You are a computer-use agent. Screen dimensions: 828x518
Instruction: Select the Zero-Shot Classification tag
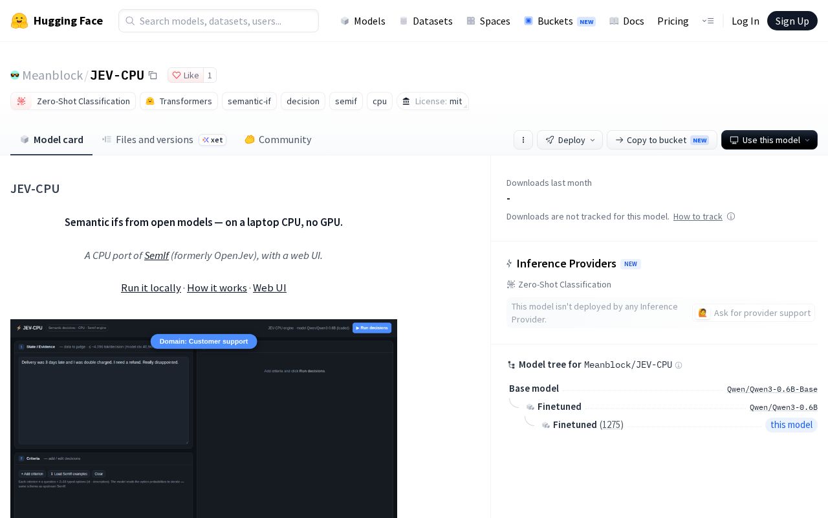(x=73, y=101)
